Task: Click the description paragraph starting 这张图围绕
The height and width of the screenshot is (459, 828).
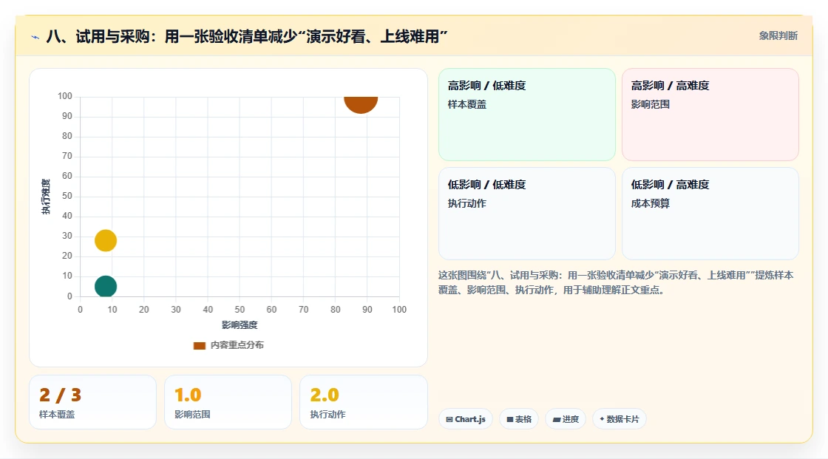Action: click(x=616, y=282)
